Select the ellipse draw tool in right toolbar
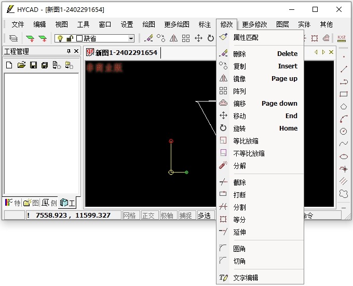The height and width of the screenshot is (286, 353). pos(343,156)
